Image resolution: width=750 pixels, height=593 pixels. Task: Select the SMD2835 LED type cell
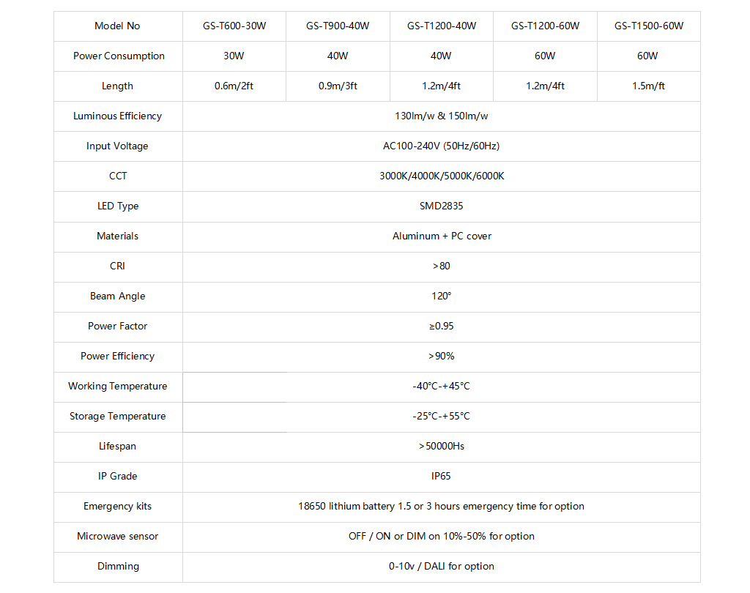pos(442,206)
